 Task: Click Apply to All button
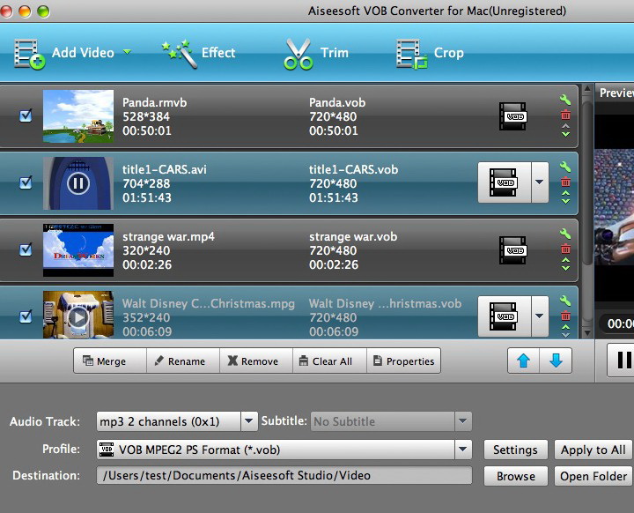click(593, 450)
